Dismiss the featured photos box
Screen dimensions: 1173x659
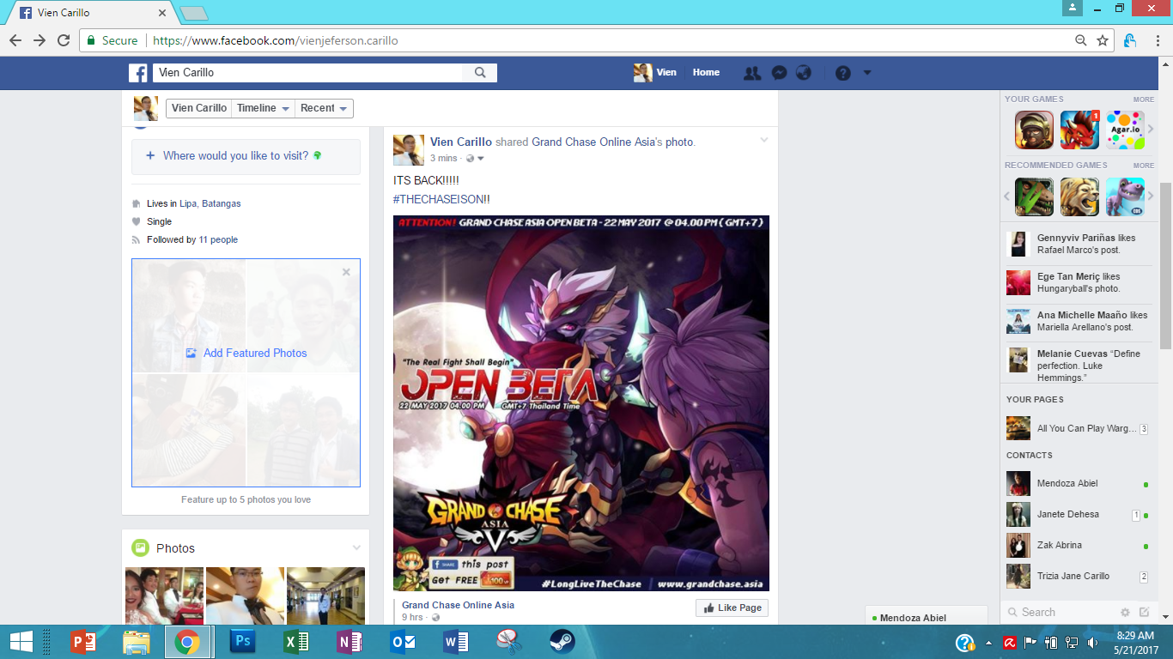coord(346,272)
